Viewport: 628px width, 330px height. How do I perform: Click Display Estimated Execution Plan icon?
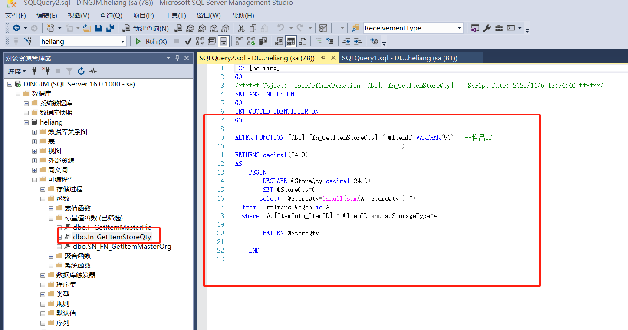pyautogui.click(x=200, y=41)
